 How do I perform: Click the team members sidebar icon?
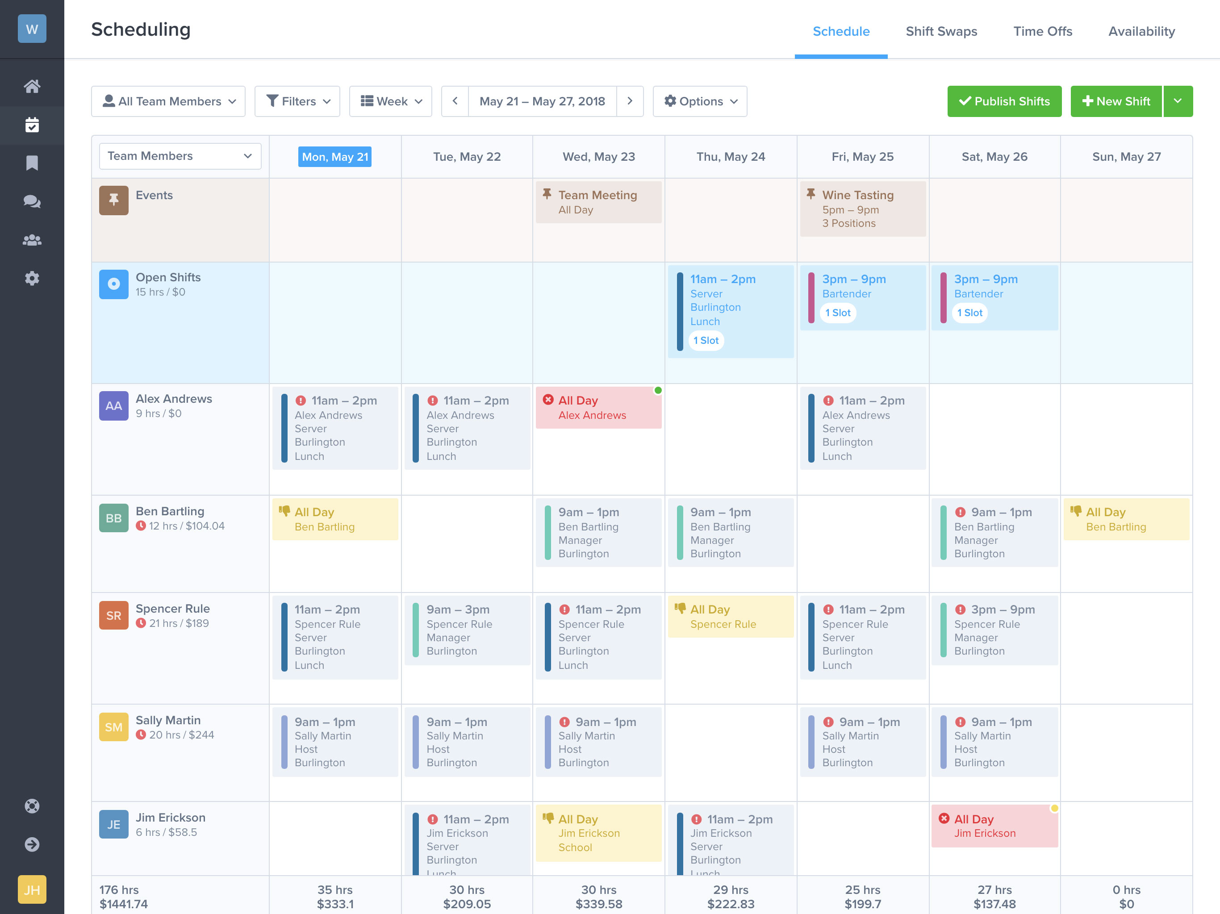(x=32, y=239)
